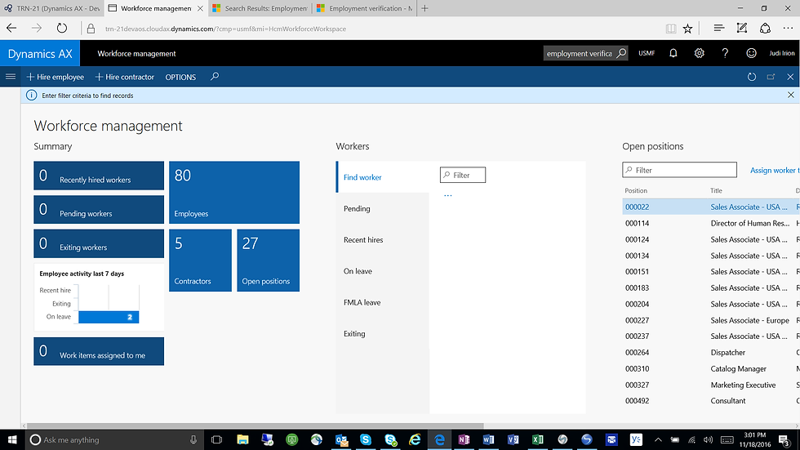
Task: Sort by the Position column header
Action: 636,190
